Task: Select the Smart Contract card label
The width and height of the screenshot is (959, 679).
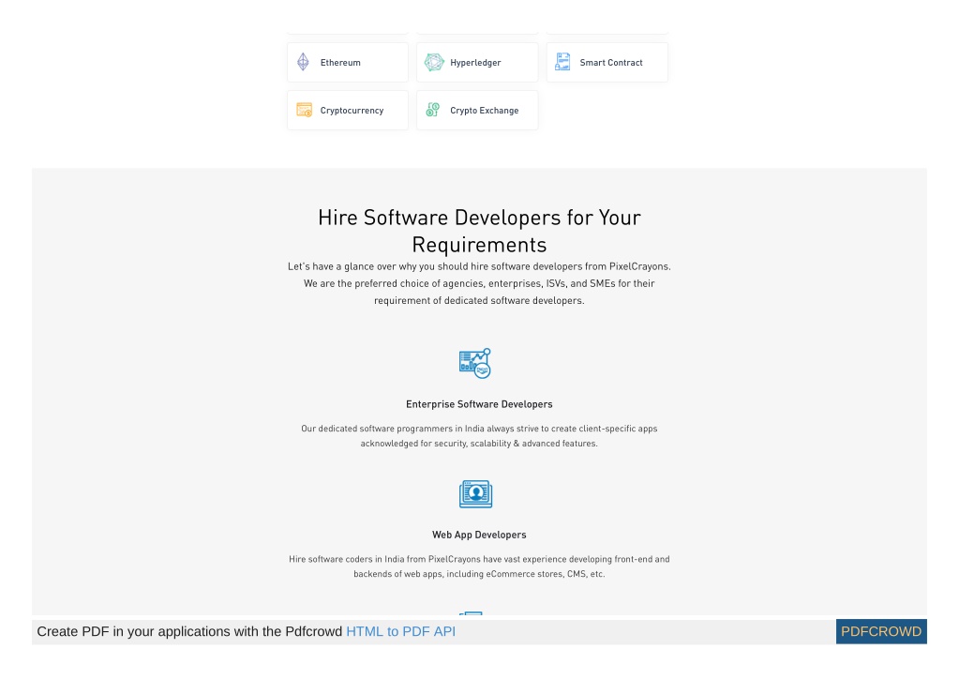Action: 611,63
